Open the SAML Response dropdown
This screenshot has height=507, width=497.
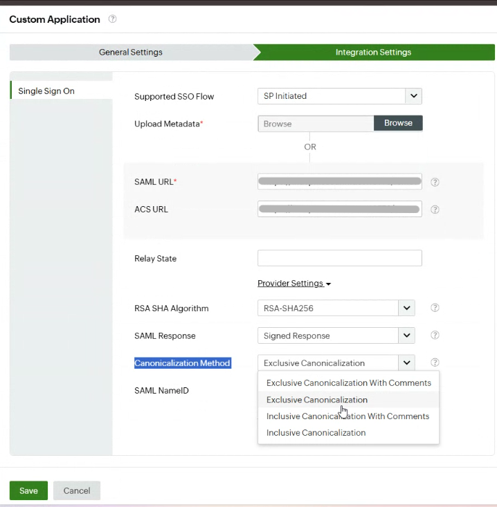(x=406, y=335)
